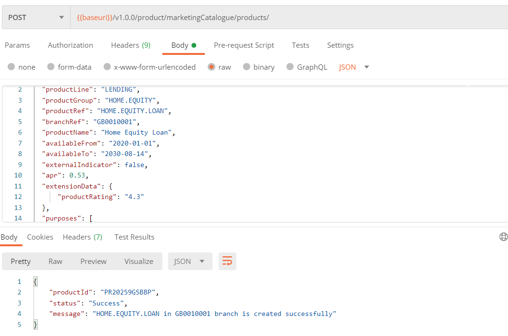Open the response JSON format dropdown
Screen dimensions: 508x336
click(189, 261)
